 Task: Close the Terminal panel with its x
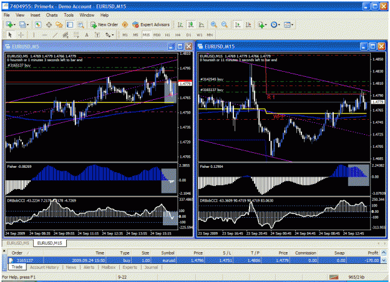click(4, 251)
